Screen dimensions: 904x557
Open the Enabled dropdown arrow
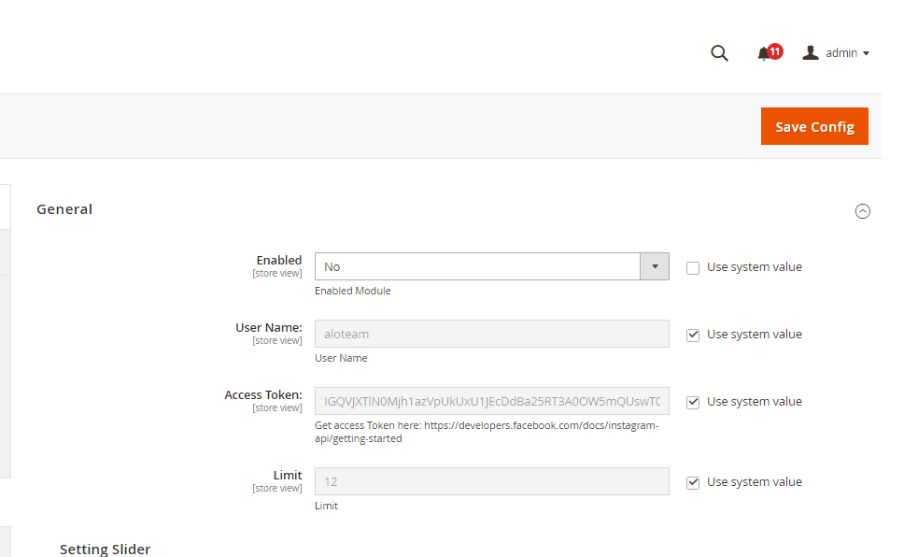coord(654,266)
